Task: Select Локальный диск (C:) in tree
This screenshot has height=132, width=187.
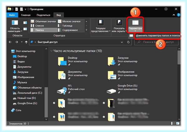Action: [27, 93]
